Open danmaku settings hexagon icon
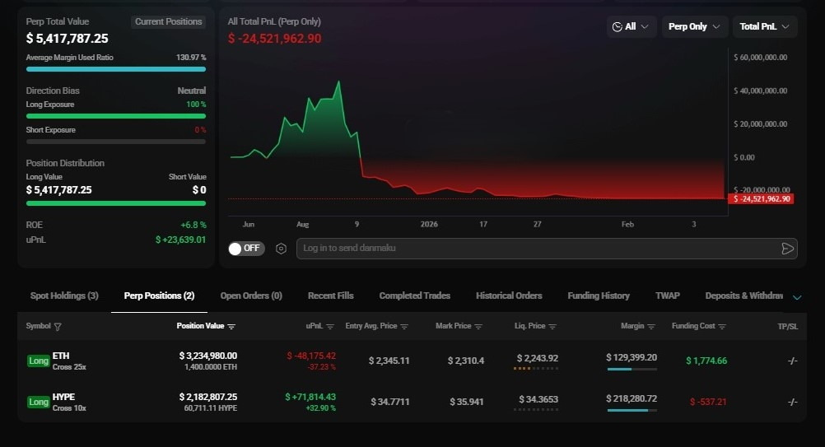This screenshot has height=447, width=825. tap(281, 249)
